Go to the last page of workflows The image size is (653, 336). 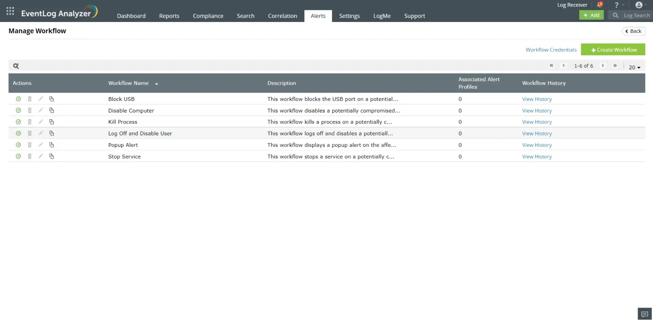(615, 66)
